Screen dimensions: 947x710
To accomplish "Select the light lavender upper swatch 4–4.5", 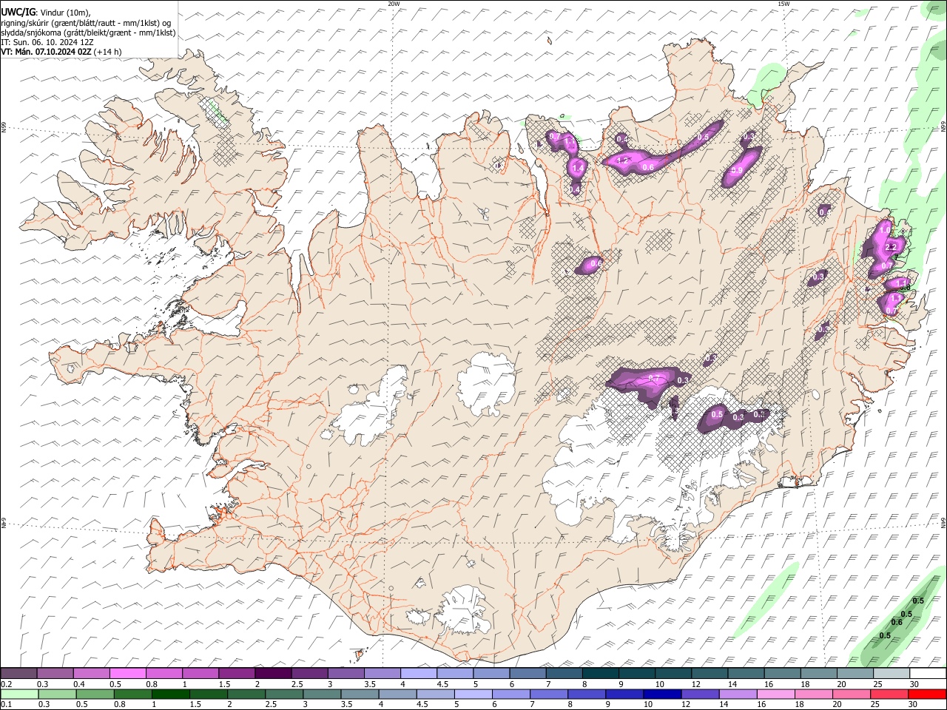I will click(418, 673).
